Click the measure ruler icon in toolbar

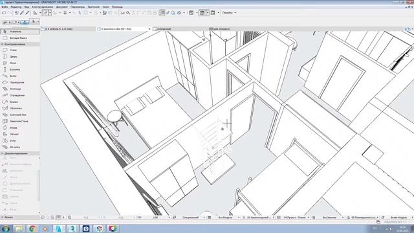tap(35, 13)
